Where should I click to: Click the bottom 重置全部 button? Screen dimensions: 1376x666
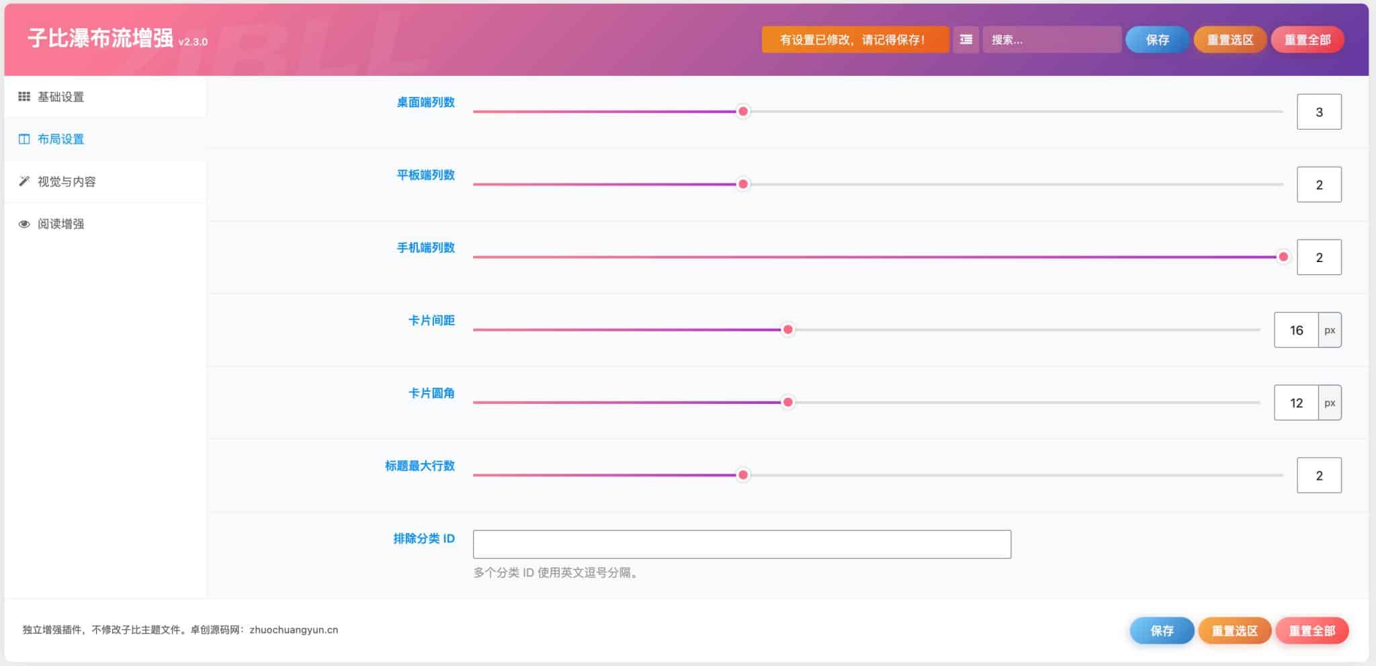pyautogui.click(x=1311, y=630)
